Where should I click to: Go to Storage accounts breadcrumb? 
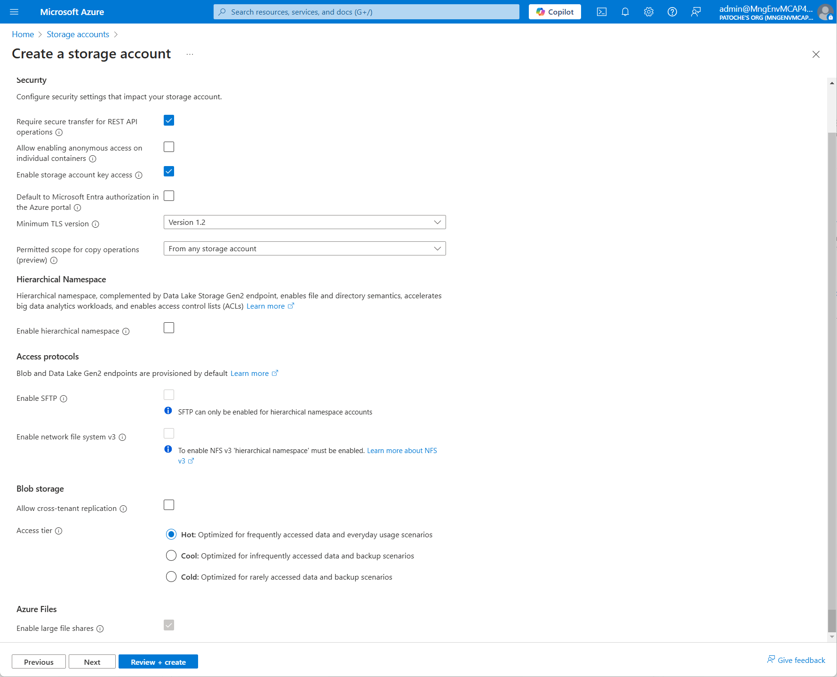tap(78, 34)
